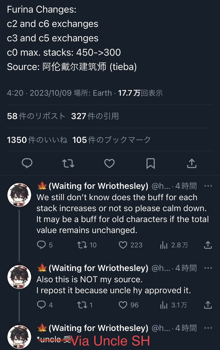
Task: Open more options on second reply
Action: [208, 268]
